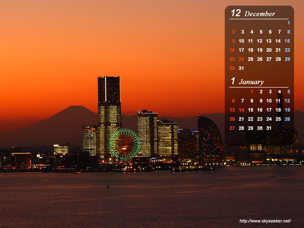Pick January 13, shown in red
Screen dimensions: 304x228
(232, 110)
